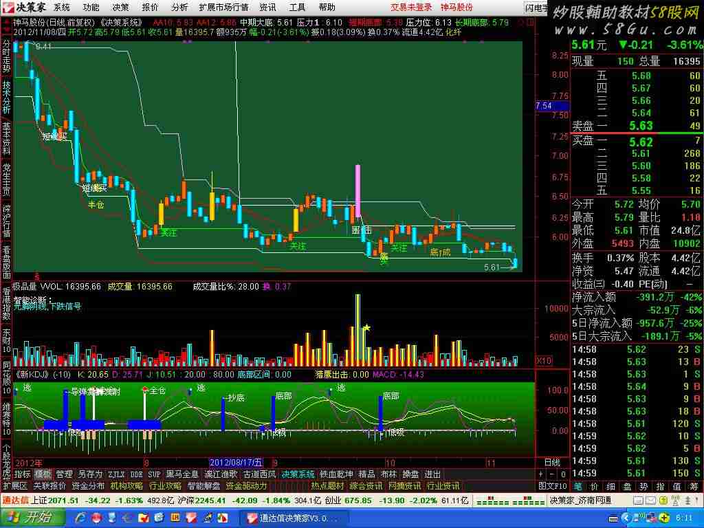The height and width of the screenshot is (528, 704).
Task: Switch to the 技术分析 sidebar tab
Action: [x=6, y=96]
